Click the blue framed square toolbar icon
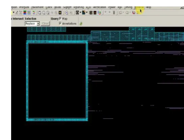This screenshot has width=184, height=140. coord(29,13)
